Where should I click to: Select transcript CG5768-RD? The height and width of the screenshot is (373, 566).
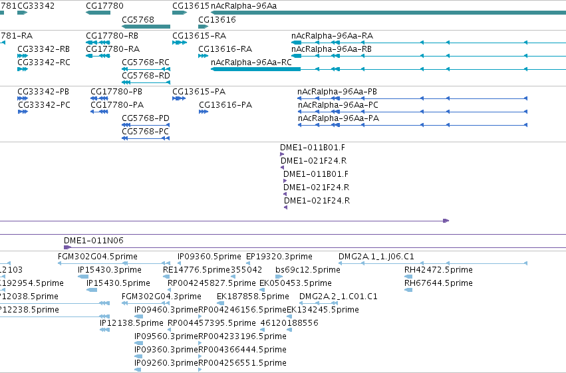click(146, 76)
